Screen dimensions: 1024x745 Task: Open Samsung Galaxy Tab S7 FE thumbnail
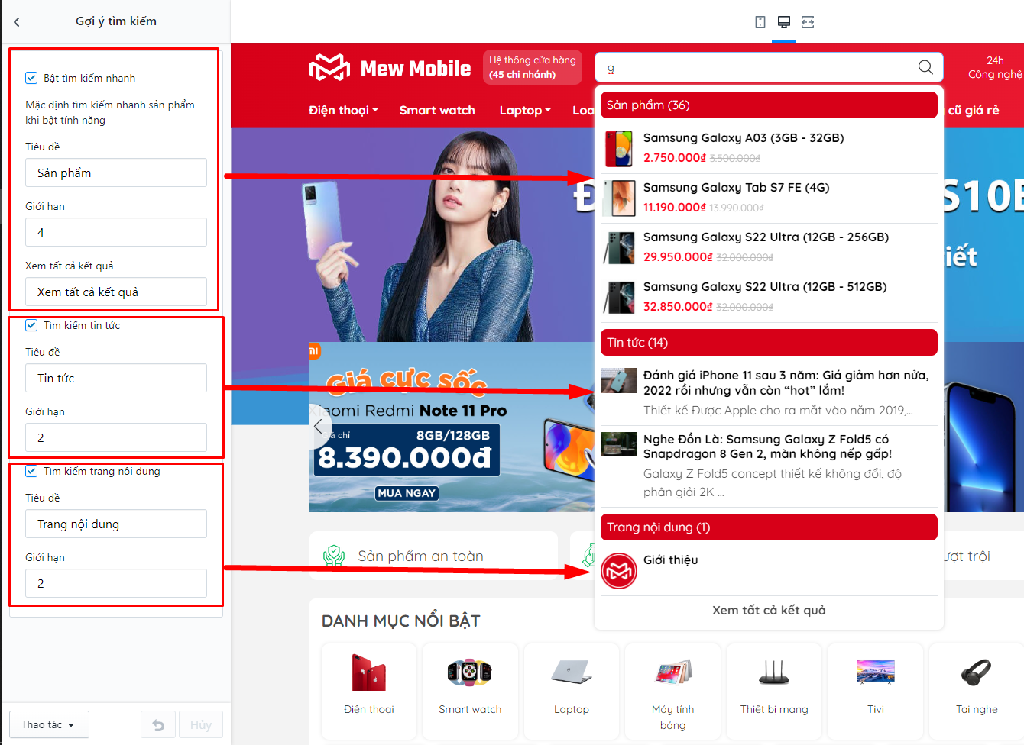(619, 198)
